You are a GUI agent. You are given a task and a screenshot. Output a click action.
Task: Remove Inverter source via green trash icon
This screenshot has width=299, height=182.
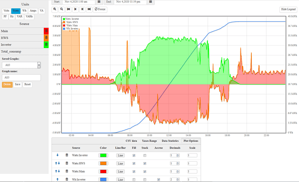coord(46,45)
